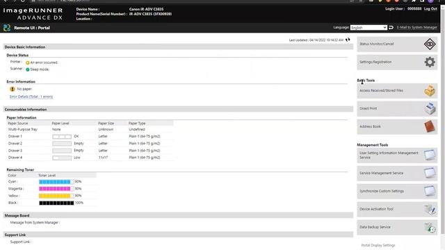Open the Address Book tool
Image resolution: width=445 pixels, height=250 pixels.
397,126
